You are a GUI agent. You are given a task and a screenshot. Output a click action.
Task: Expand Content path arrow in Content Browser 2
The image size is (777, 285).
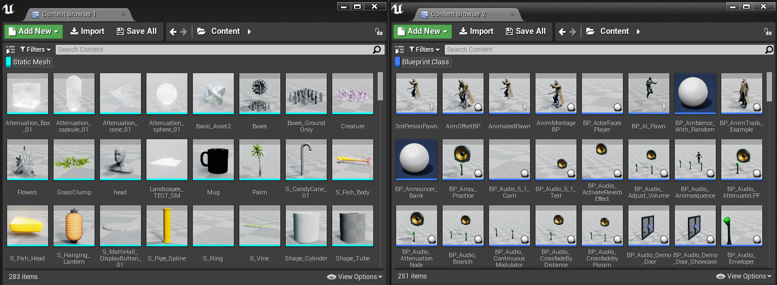click(638, 32)
